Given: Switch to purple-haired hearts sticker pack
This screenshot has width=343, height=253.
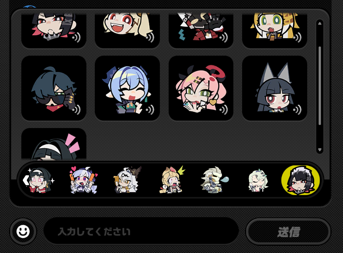Looking at the screenshot, I should click(83, 180).
